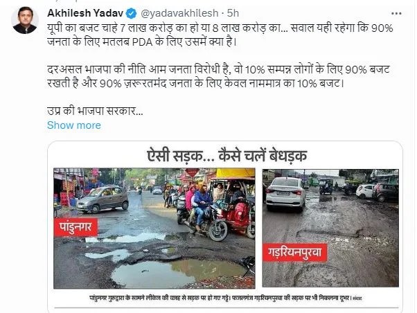Click the silver hatchback in left photo
The height and width of the screenshot is (313, 417).
click(103, 199)
